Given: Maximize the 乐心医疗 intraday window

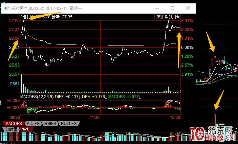Looking at the screenshot, I should pos(172,8).
